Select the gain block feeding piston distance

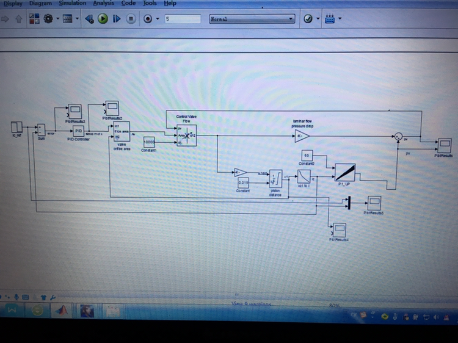coord(241,172)
